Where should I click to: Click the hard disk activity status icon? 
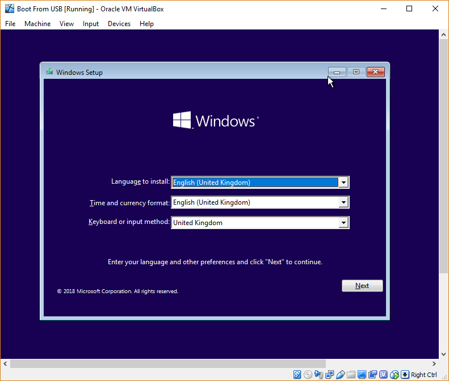point(297,374)
